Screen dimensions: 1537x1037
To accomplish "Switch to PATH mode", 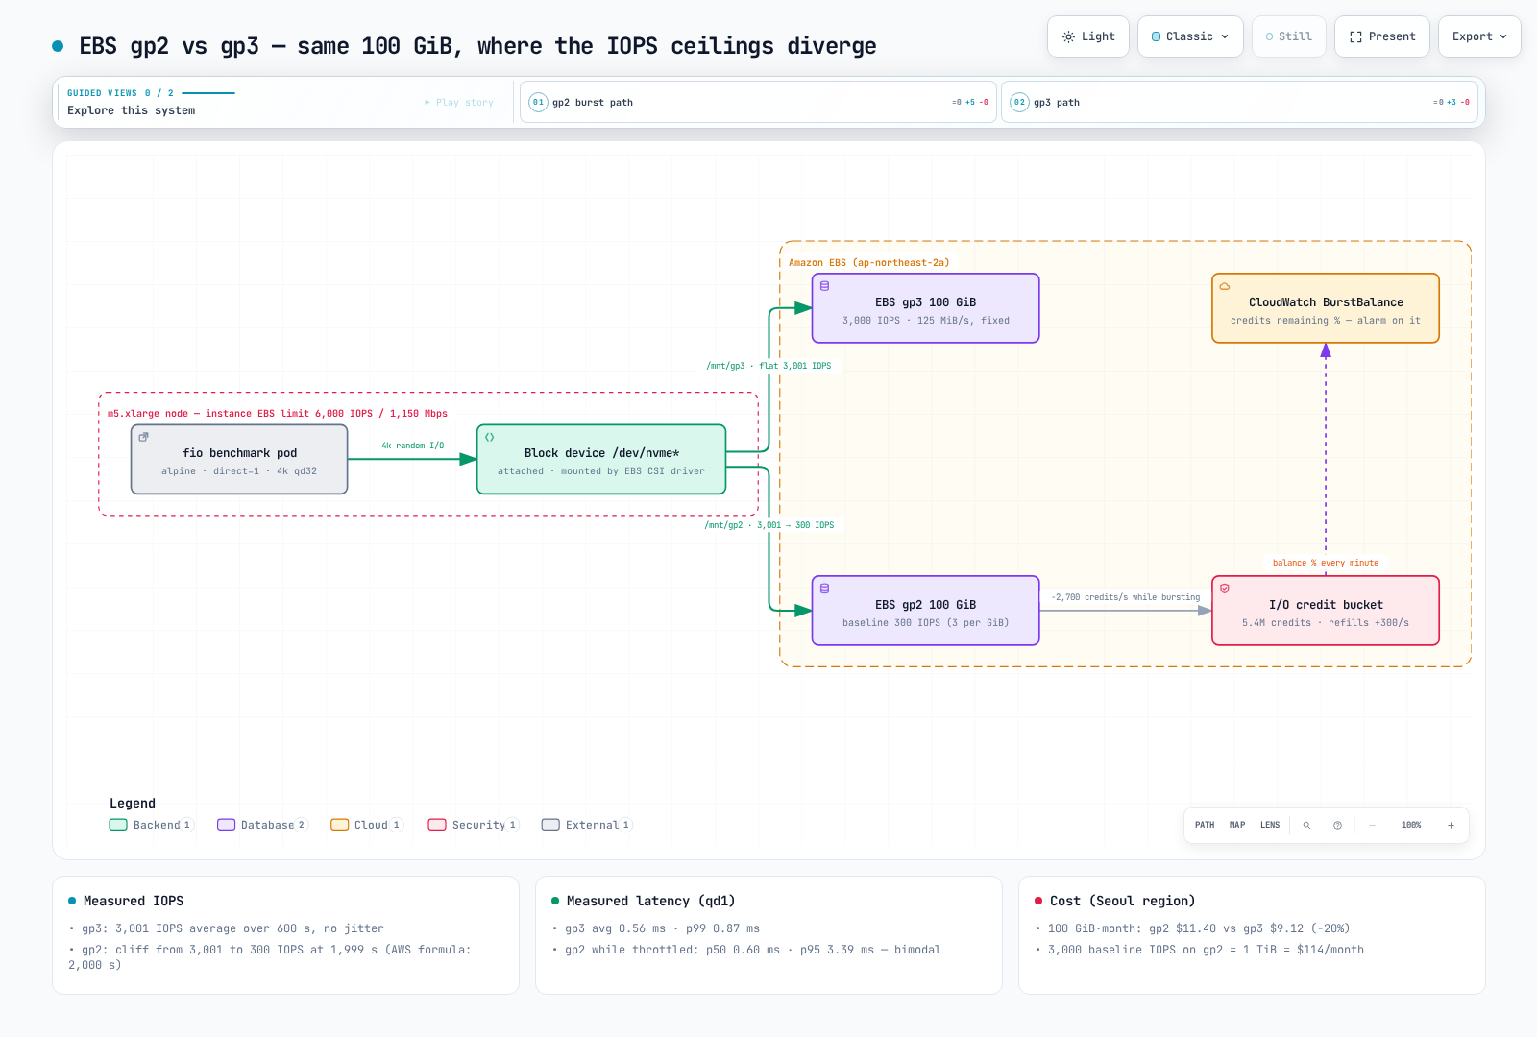I will point(1205,825).
